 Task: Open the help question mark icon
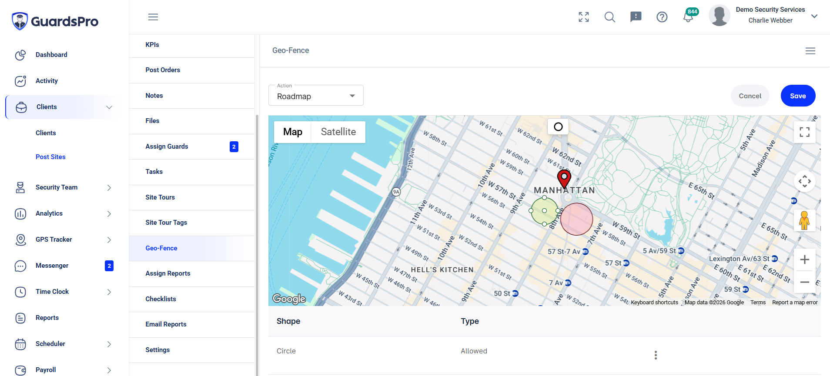662,17
